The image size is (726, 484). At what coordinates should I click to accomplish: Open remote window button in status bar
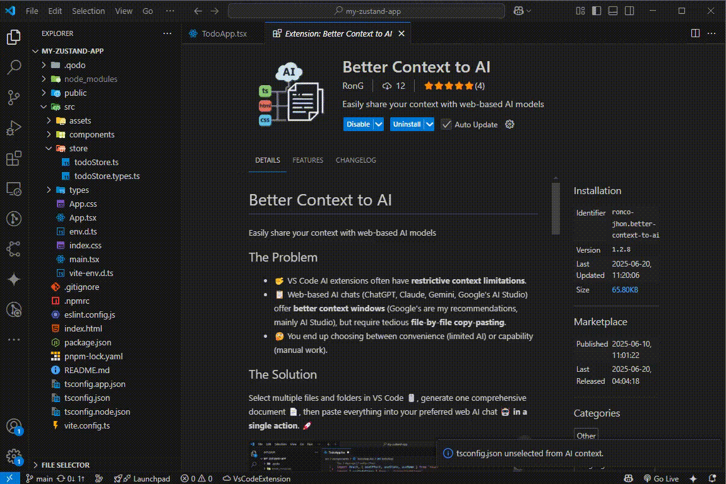[x=9, y=478]
